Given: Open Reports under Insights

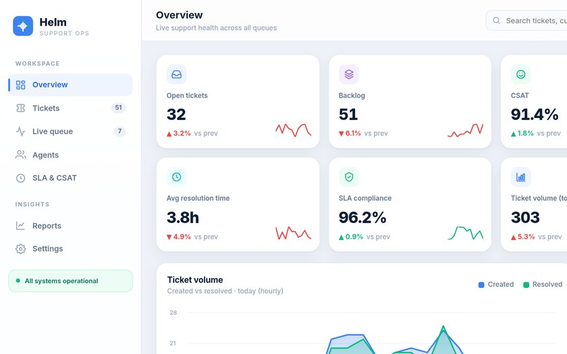Looking at the screenshot, I should (x=70, y=226).
